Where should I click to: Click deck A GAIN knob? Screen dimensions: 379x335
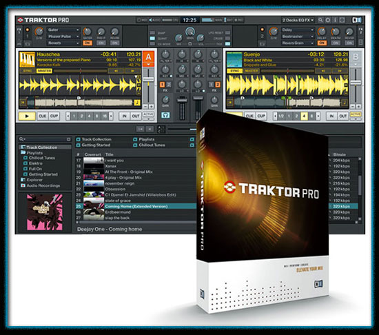point(165,99)
